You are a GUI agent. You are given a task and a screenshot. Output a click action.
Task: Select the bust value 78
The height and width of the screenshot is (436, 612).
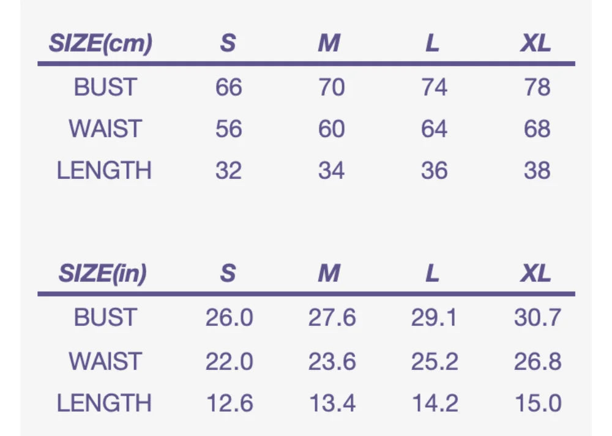coord(537,88)
